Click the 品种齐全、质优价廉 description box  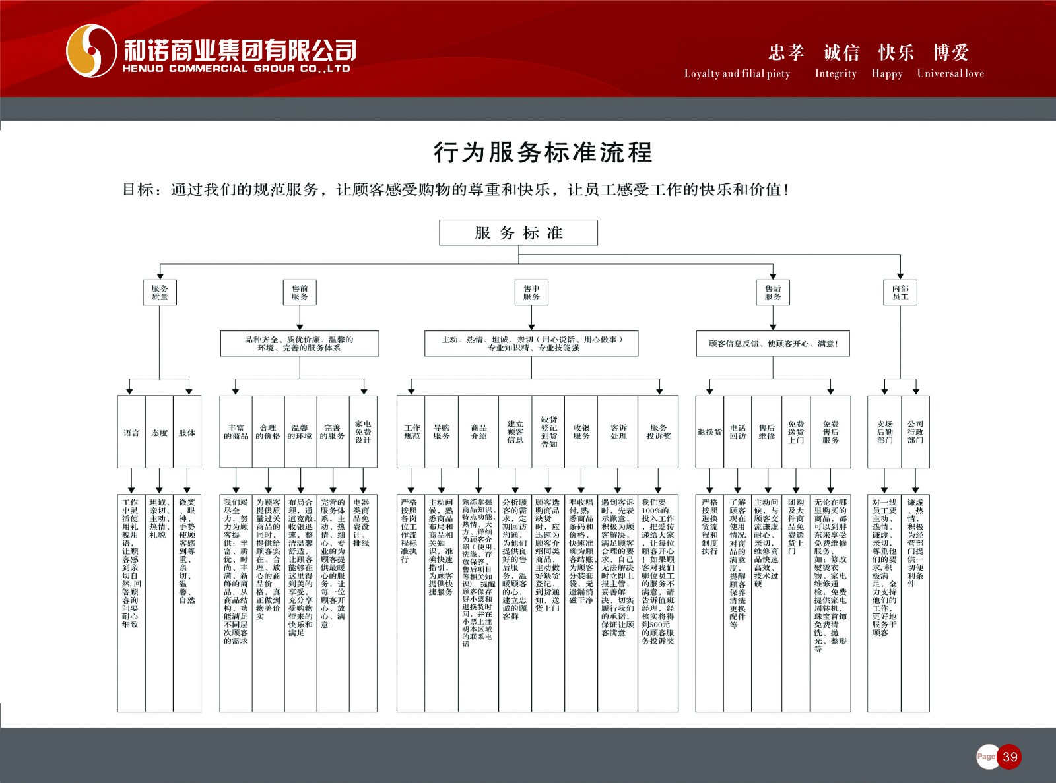click(x=300, y=344)
